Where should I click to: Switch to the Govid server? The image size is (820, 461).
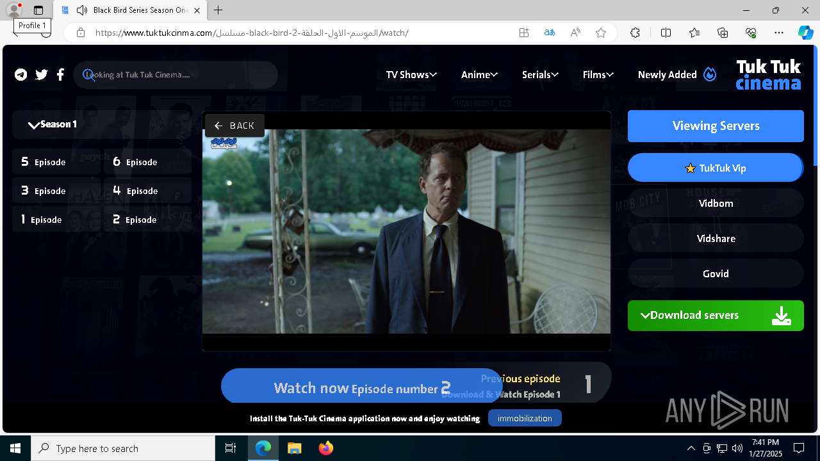pyautogui.click(x=716, y=274)
